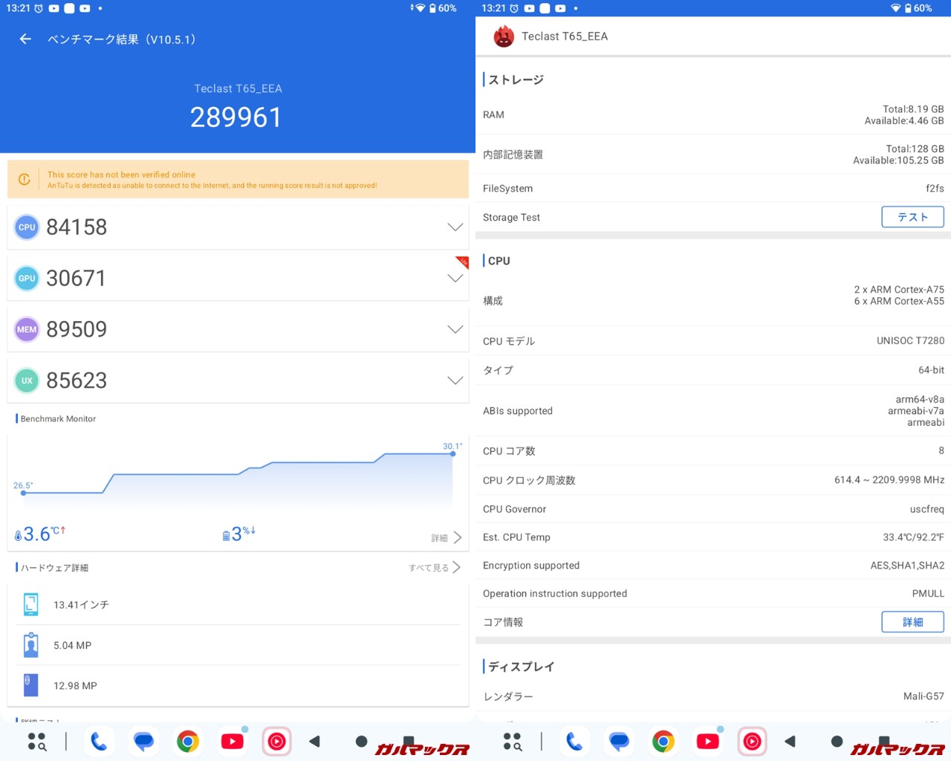Open the Phone app in the left taskbar
951x761 pixels.
point(99,741)
